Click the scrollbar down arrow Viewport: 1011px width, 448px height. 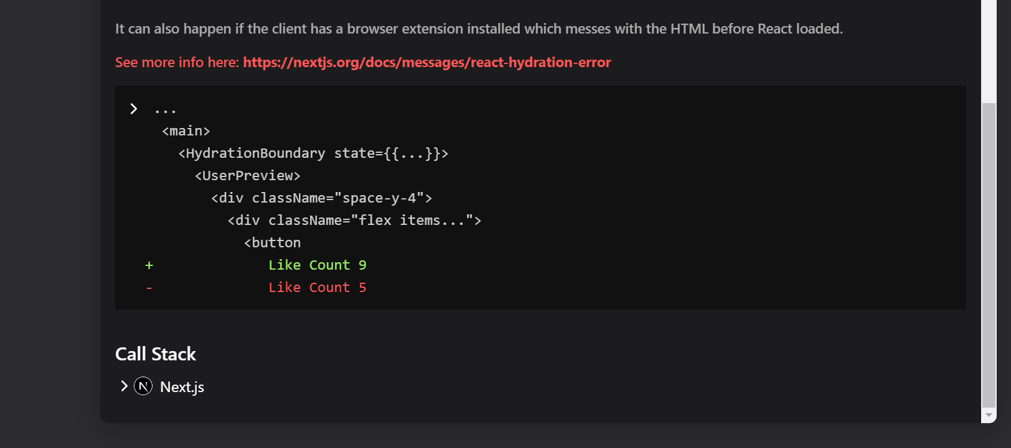point(989,415)
